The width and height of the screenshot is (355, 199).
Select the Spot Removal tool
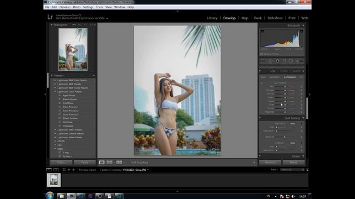(x=270, y=61)
